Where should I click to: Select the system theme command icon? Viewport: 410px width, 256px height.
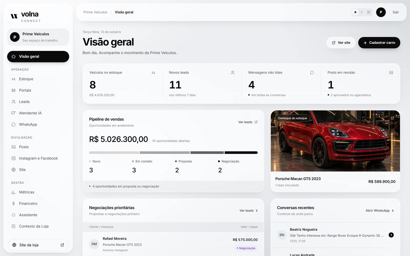tap(368, 12)
